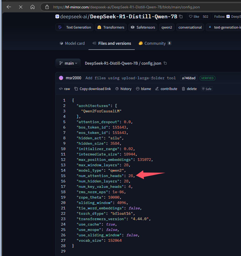Open msr2000 user profile avatar
The image size is (241, 256).
61,78
